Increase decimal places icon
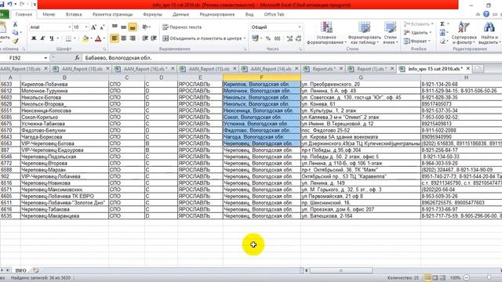This screenshot has width=502, height=282. (x=289, y=38)
